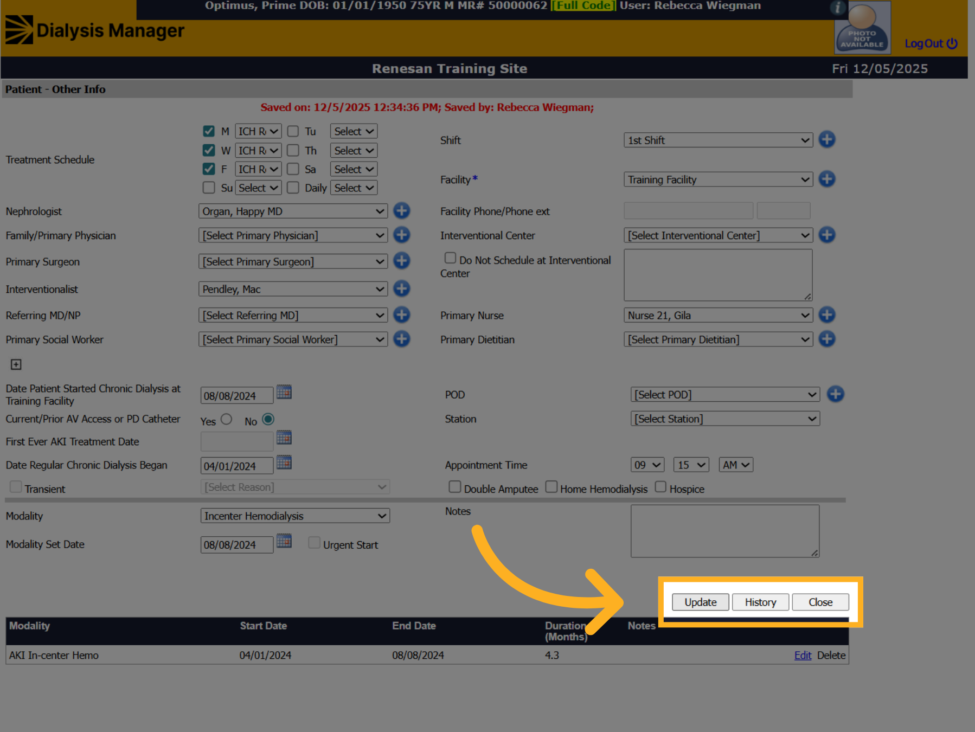The image size is (975, 732).
Task: Click the info icon near patient photo
Action: point(838,8)
